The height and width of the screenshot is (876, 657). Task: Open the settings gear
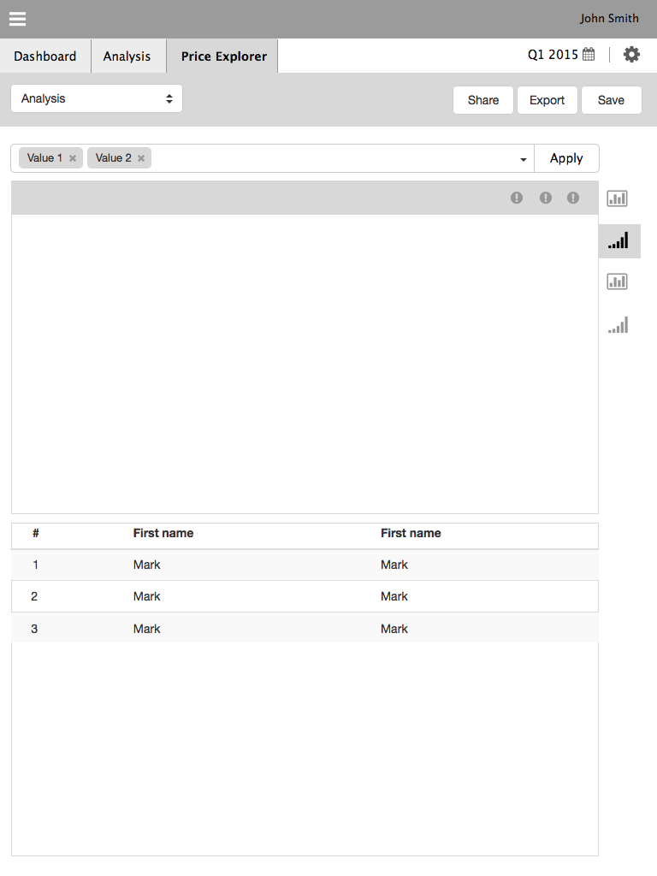(631, 55)
